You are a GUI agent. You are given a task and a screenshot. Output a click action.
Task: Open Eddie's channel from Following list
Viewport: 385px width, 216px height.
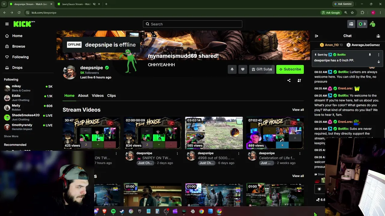28,98
